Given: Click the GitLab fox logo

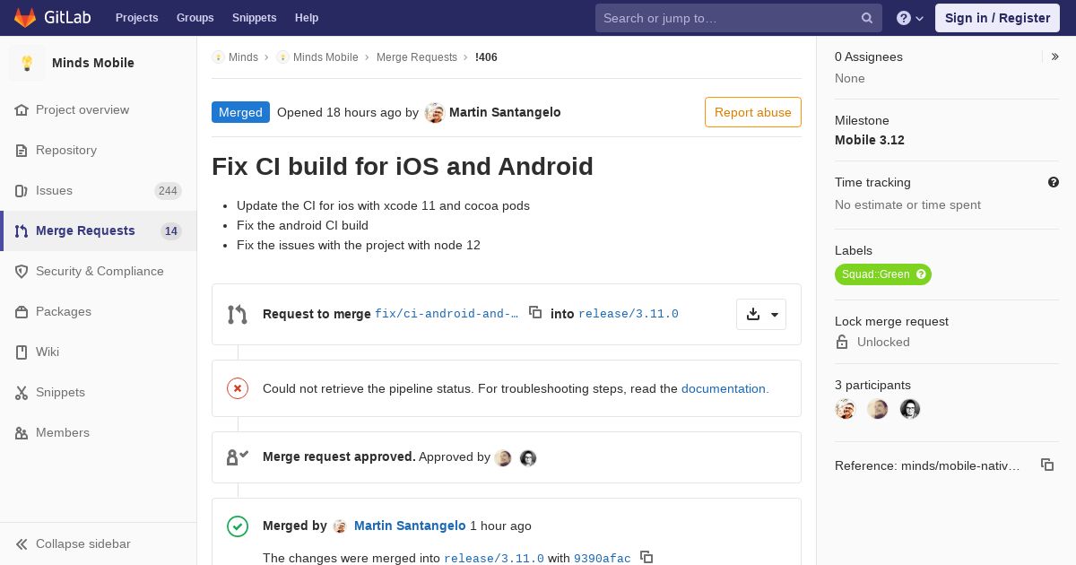Looking at the screenshot, I should 25,18.
